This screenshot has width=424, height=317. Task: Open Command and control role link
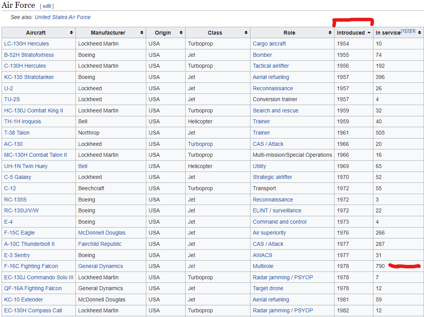280,222
